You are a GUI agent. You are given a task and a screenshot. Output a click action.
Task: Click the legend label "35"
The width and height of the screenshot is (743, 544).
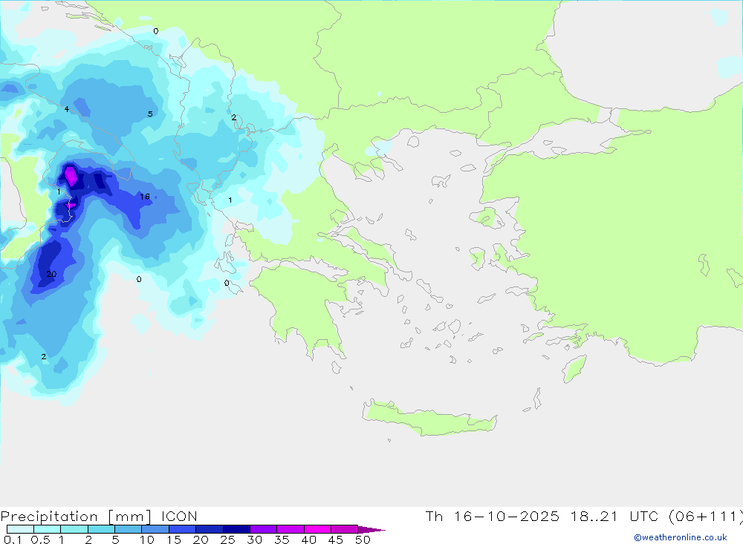coord(282,540)
